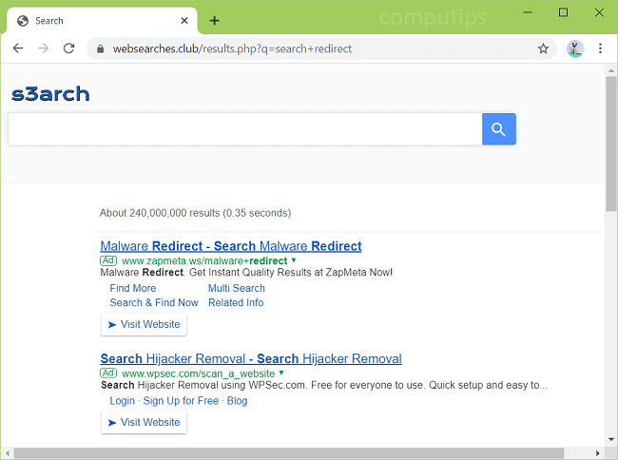Click the ZapMeta ad description text

point(246,273)
